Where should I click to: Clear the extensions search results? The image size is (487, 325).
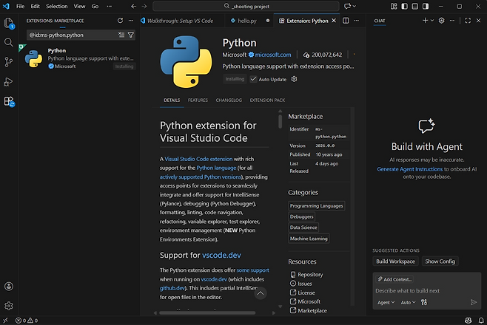tap(121, 35)
